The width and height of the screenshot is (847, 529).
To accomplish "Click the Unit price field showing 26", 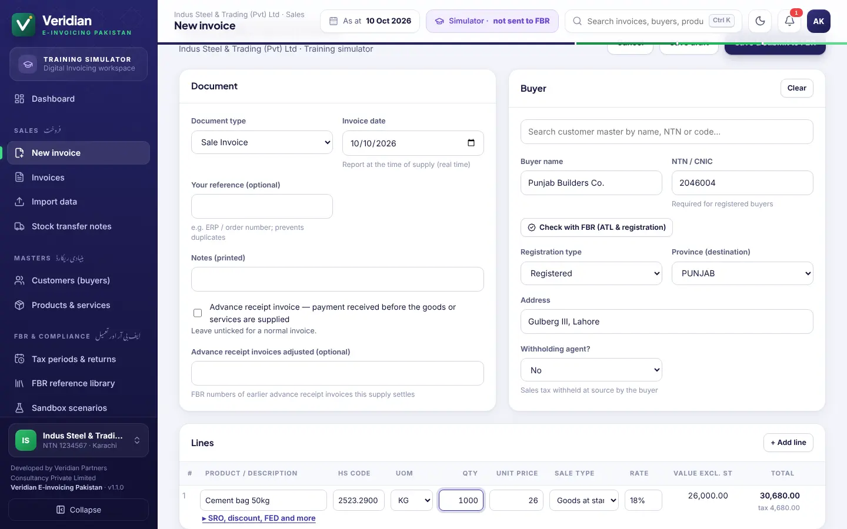I will (516, 500).
